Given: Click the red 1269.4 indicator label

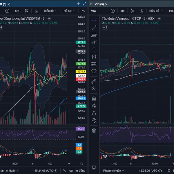Looking at the screenshot, I should pyautogui.click(x=81, y=79).
